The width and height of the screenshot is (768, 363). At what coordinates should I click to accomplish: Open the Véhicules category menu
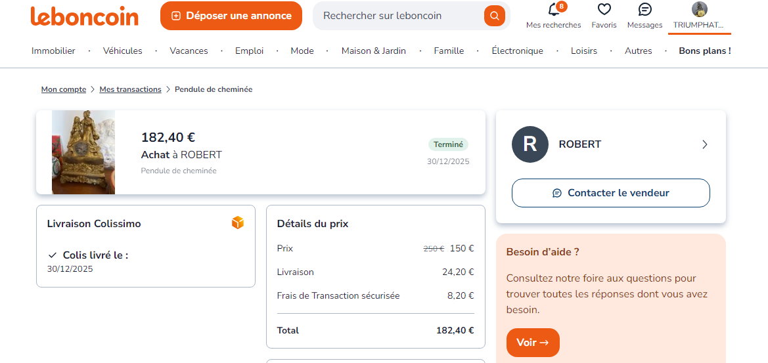point(122,51)
